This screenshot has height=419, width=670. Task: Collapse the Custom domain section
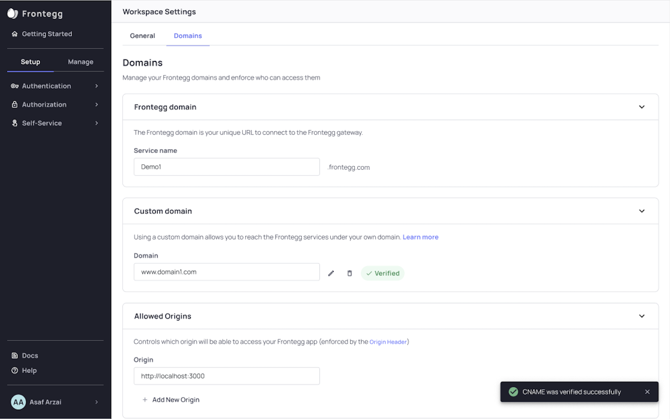[642, 211]
